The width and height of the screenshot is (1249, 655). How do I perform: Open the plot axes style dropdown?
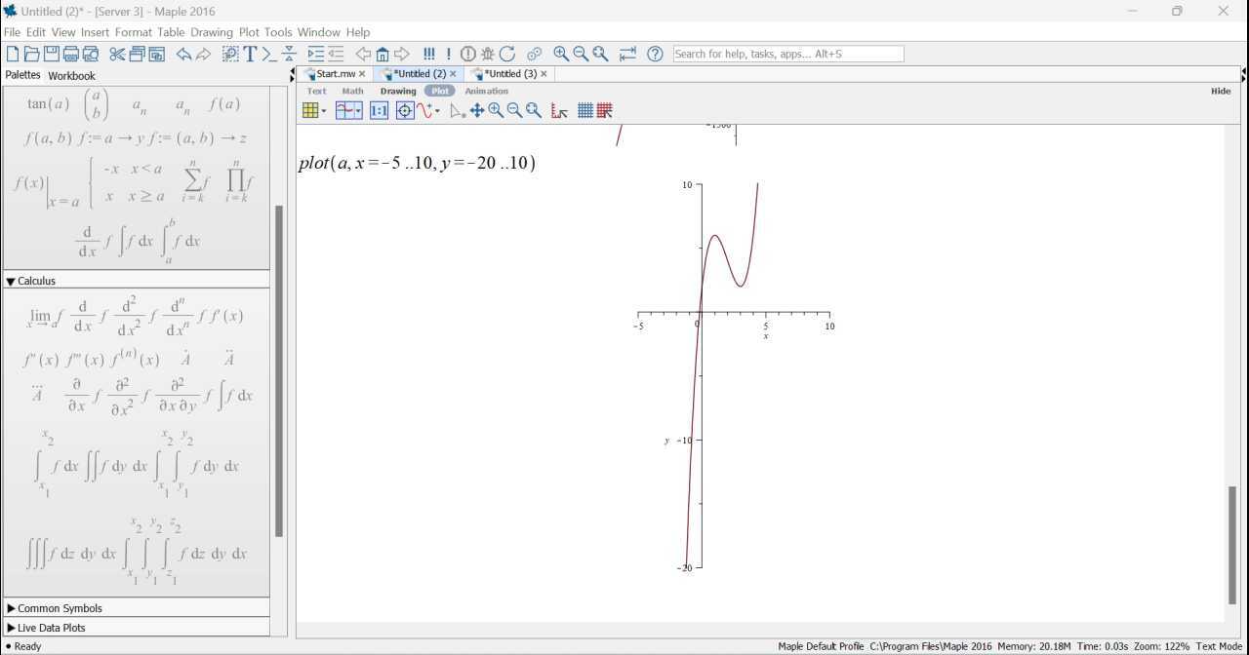[348, 111]
